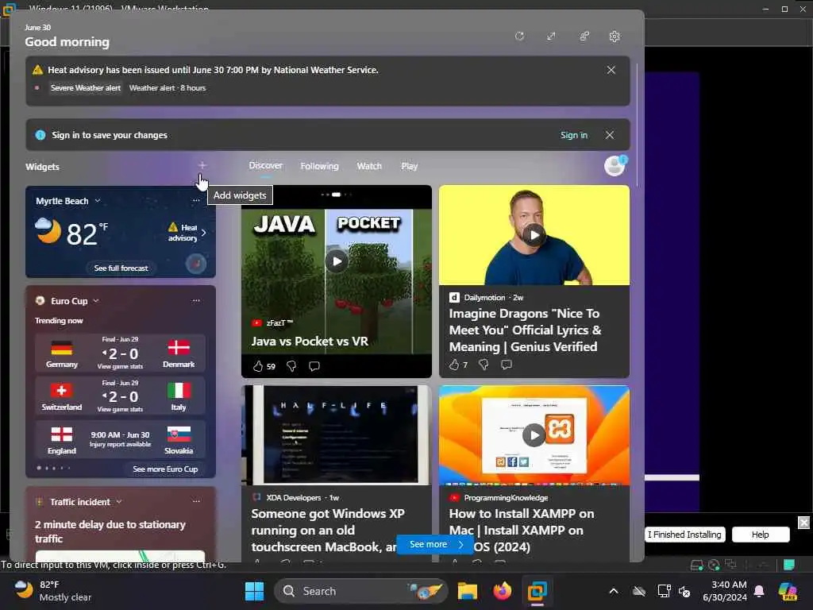Dislike the Imagine Dragons article

pos(484,365)
